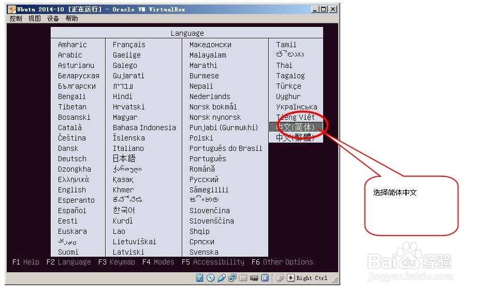
Task: Choose Português do Brasil
Action: [x=226, y=148]
